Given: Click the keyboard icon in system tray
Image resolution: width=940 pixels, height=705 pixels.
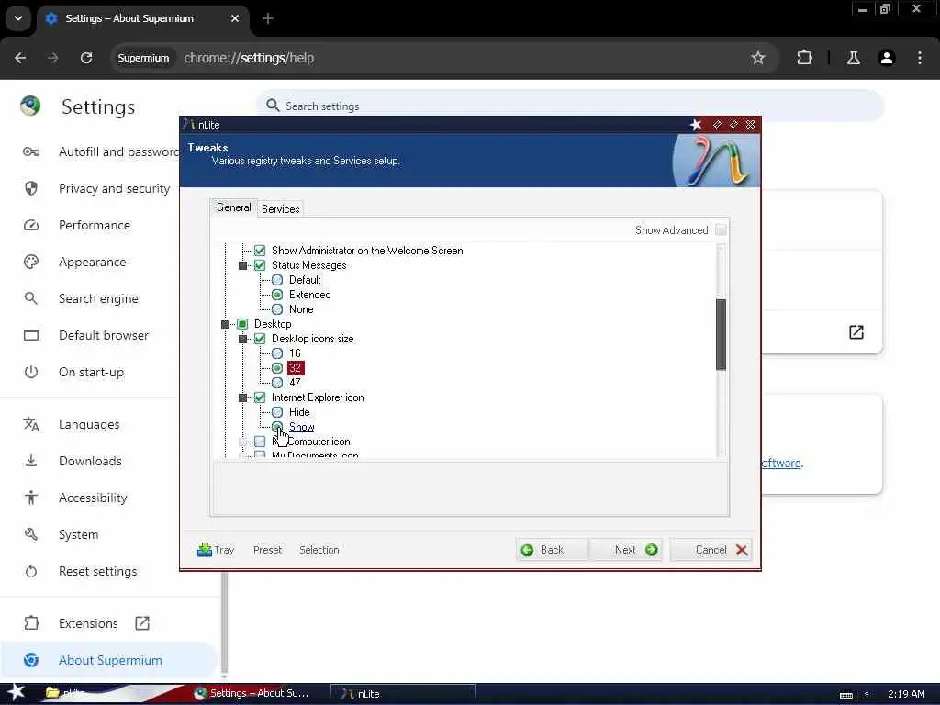Looking at the screenshot, I should coord(845,695).
